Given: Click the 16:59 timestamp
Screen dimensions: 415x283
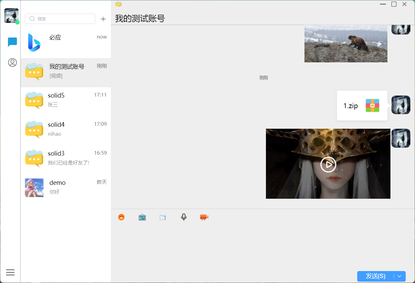Looking at the screenshot, I should pos(100,153).
